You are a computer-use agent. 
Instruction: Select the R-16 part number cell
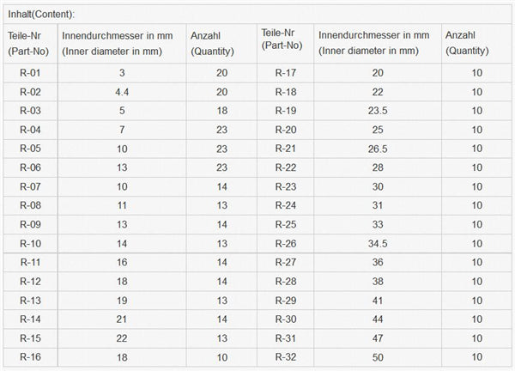point(30,356)
